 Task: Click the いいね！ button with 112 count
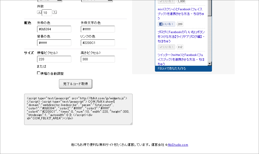coord(166,47)
